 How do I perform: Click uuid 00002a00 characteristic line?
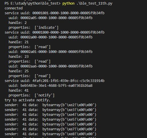pos(50,37)
